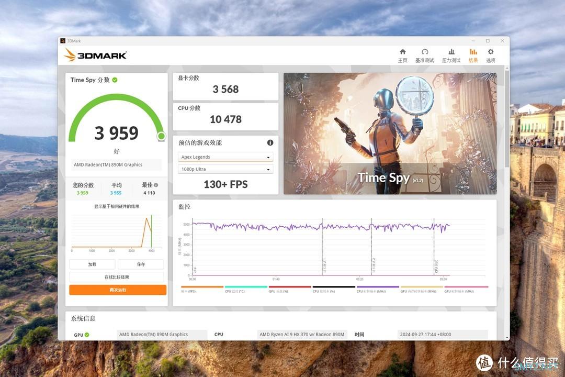Click AMD Radeon(TM) 890M Graphics under the score gauge
This screenshot has width=565, height=377.
[116, 165]
